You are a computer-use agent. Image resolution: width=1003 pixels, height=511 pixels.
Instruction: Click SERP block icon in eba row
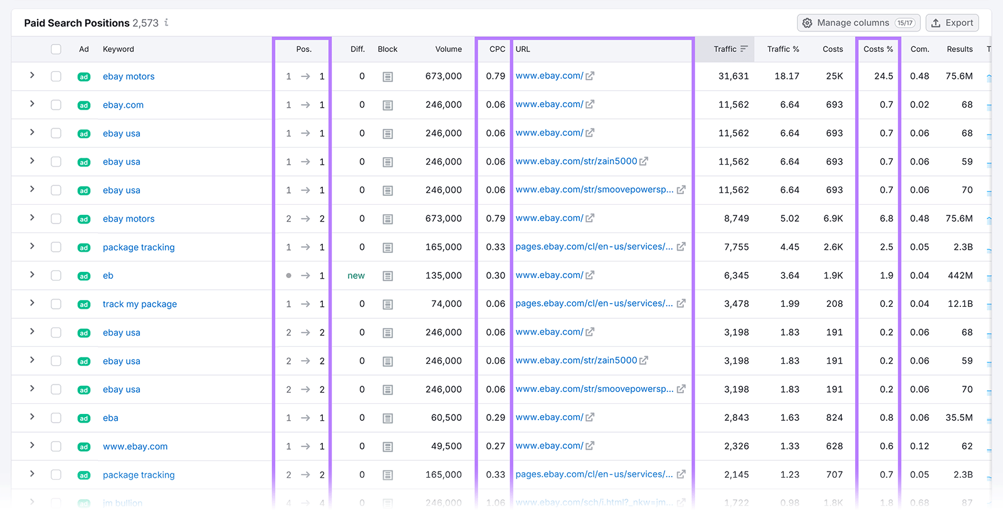387,418
